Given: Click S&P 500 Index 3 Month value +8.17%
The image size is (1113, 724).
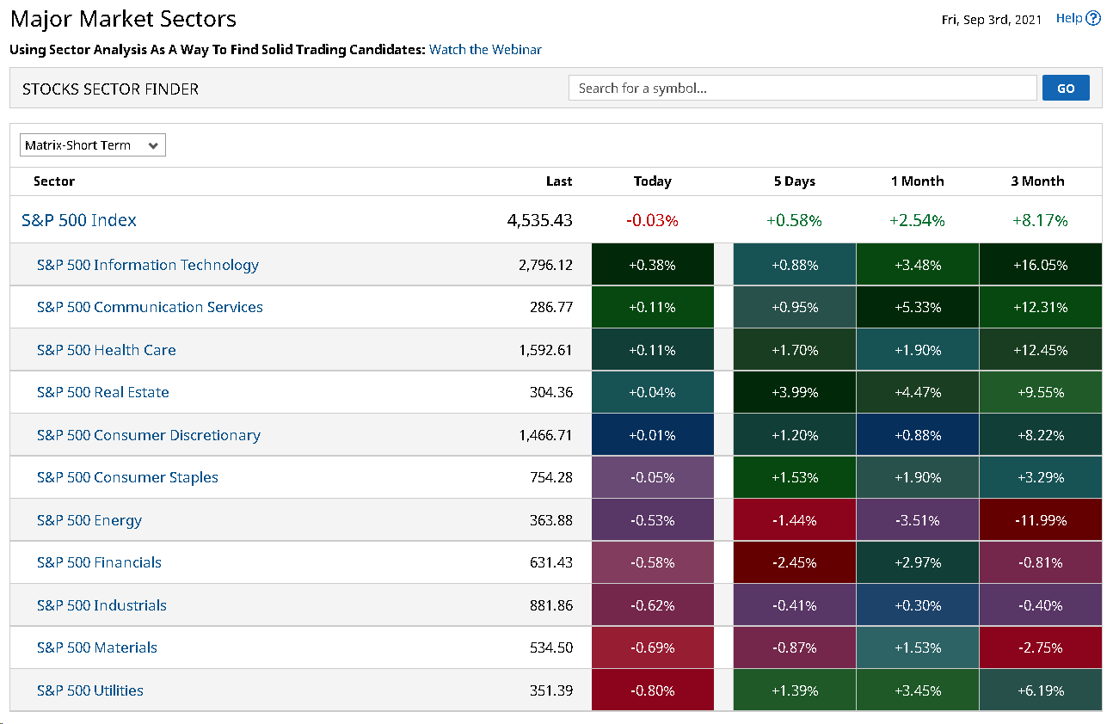Looking at the screenshot, I should coord(1038,220).
